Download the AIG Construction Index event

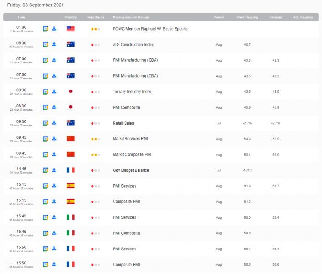point(54,44)
